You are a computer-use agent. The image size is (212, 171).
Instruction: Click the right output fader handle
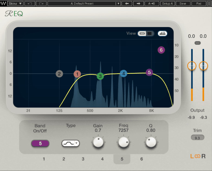point(203,66)
